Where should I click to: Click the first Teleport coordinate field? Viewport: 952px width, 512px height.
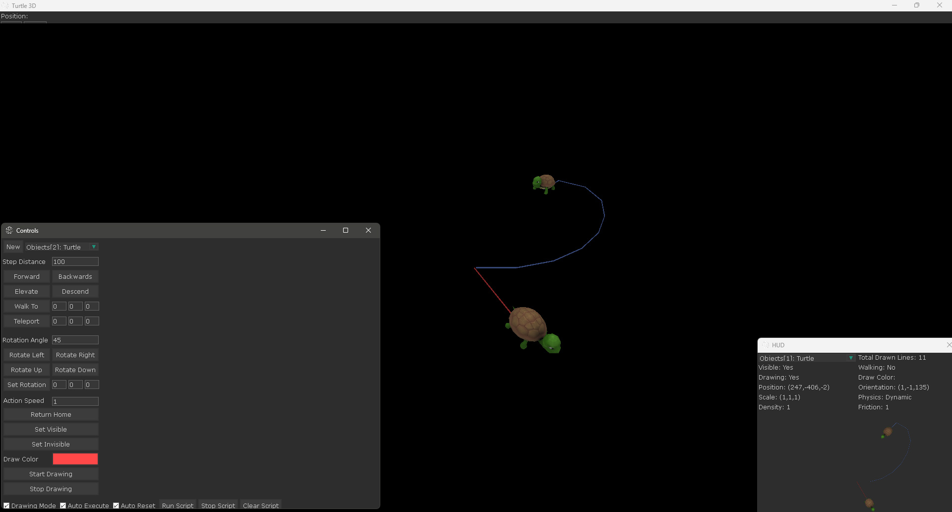click(x=59, y=321)
